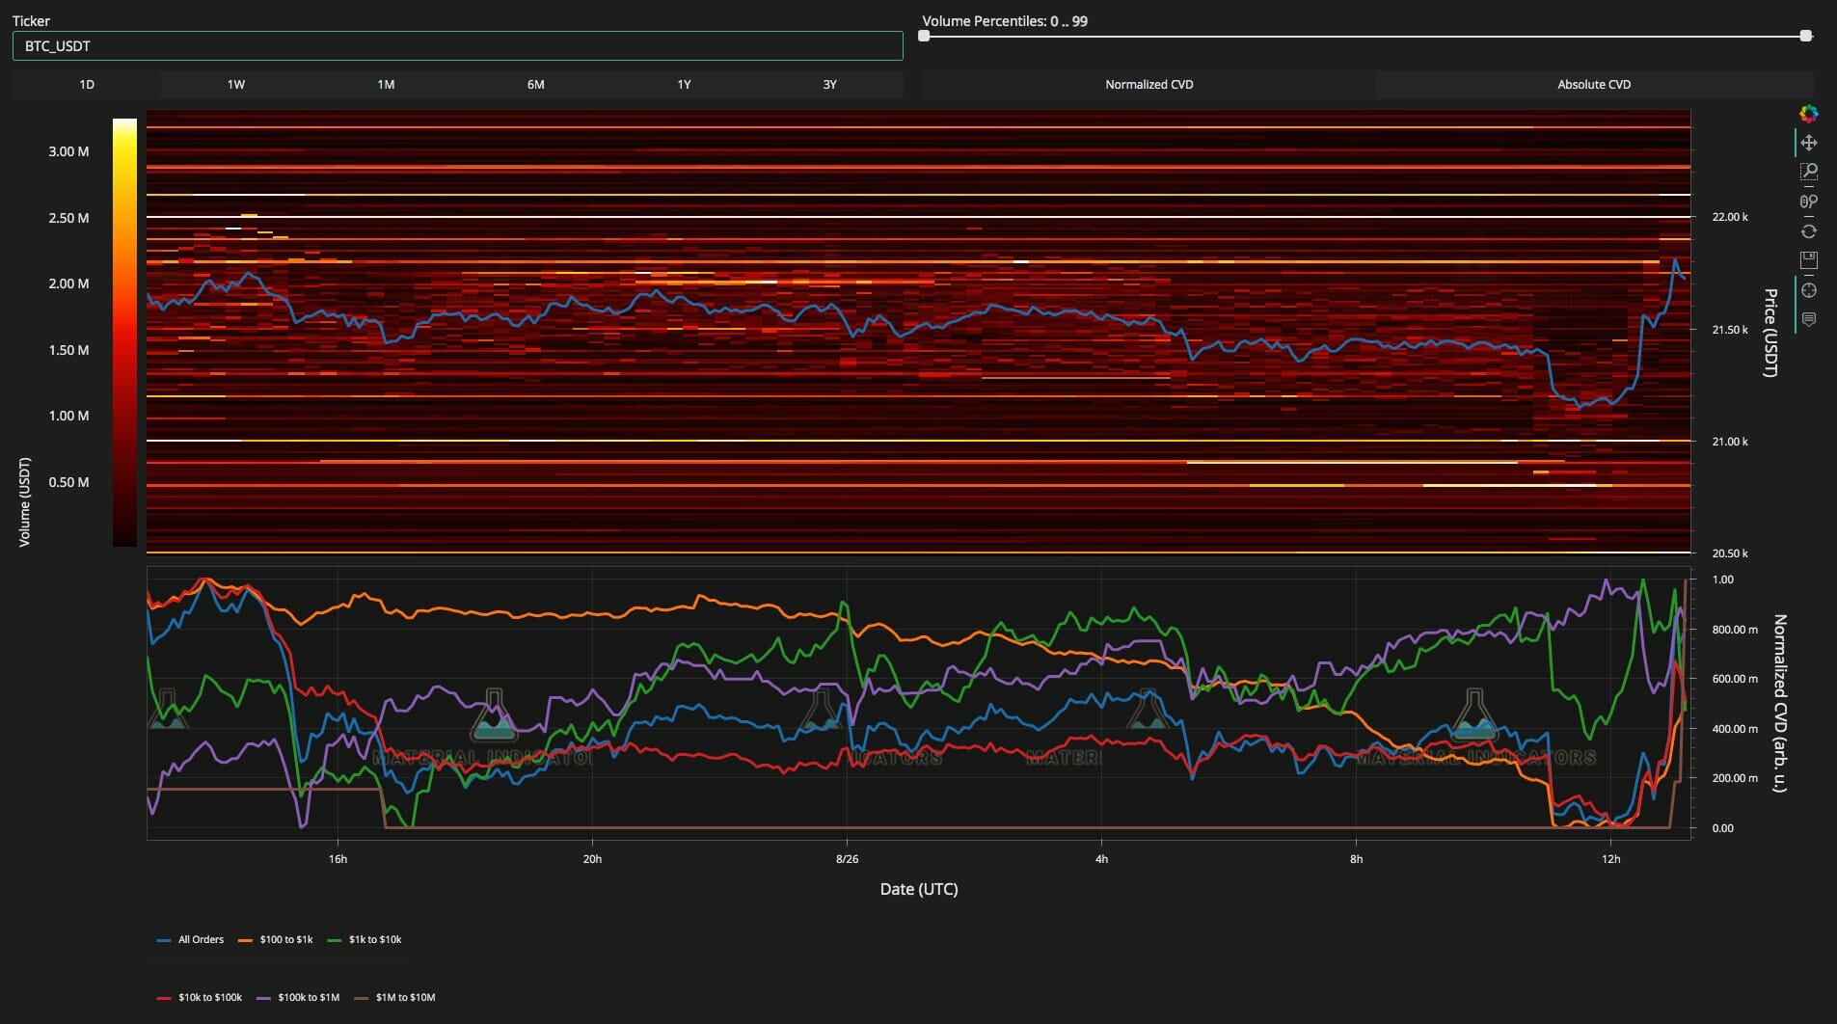
Task: Click the volume color scale bar
Action: tap(124, 333)
